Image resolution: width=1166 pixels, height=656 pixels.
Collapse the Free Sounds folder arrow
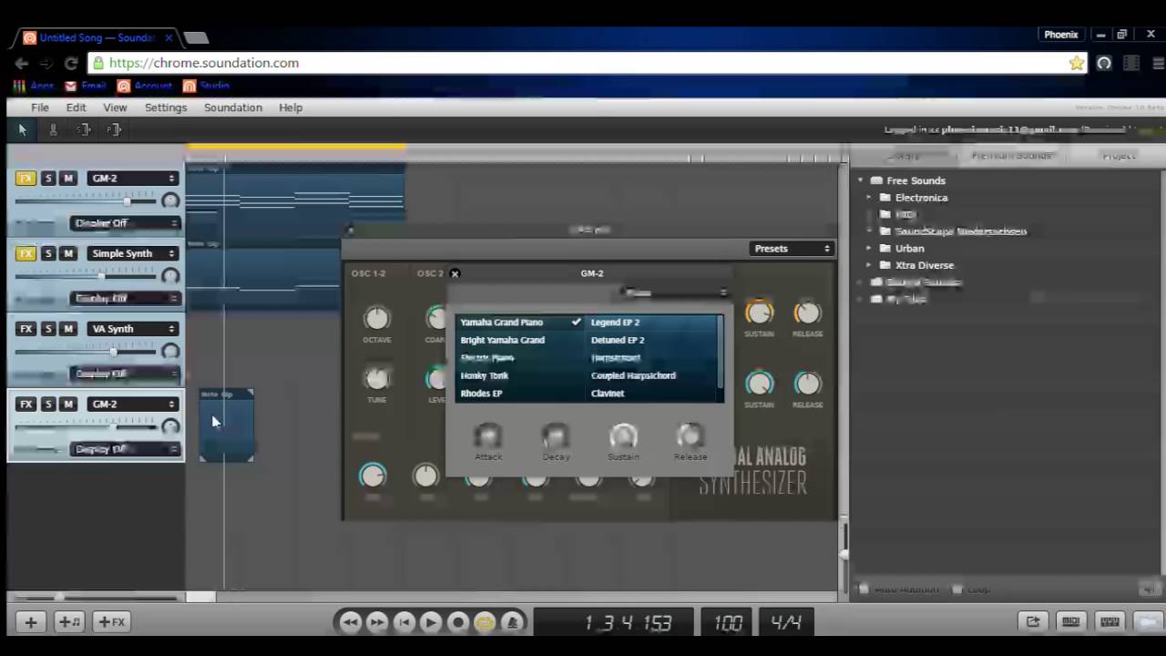(860, 180)
